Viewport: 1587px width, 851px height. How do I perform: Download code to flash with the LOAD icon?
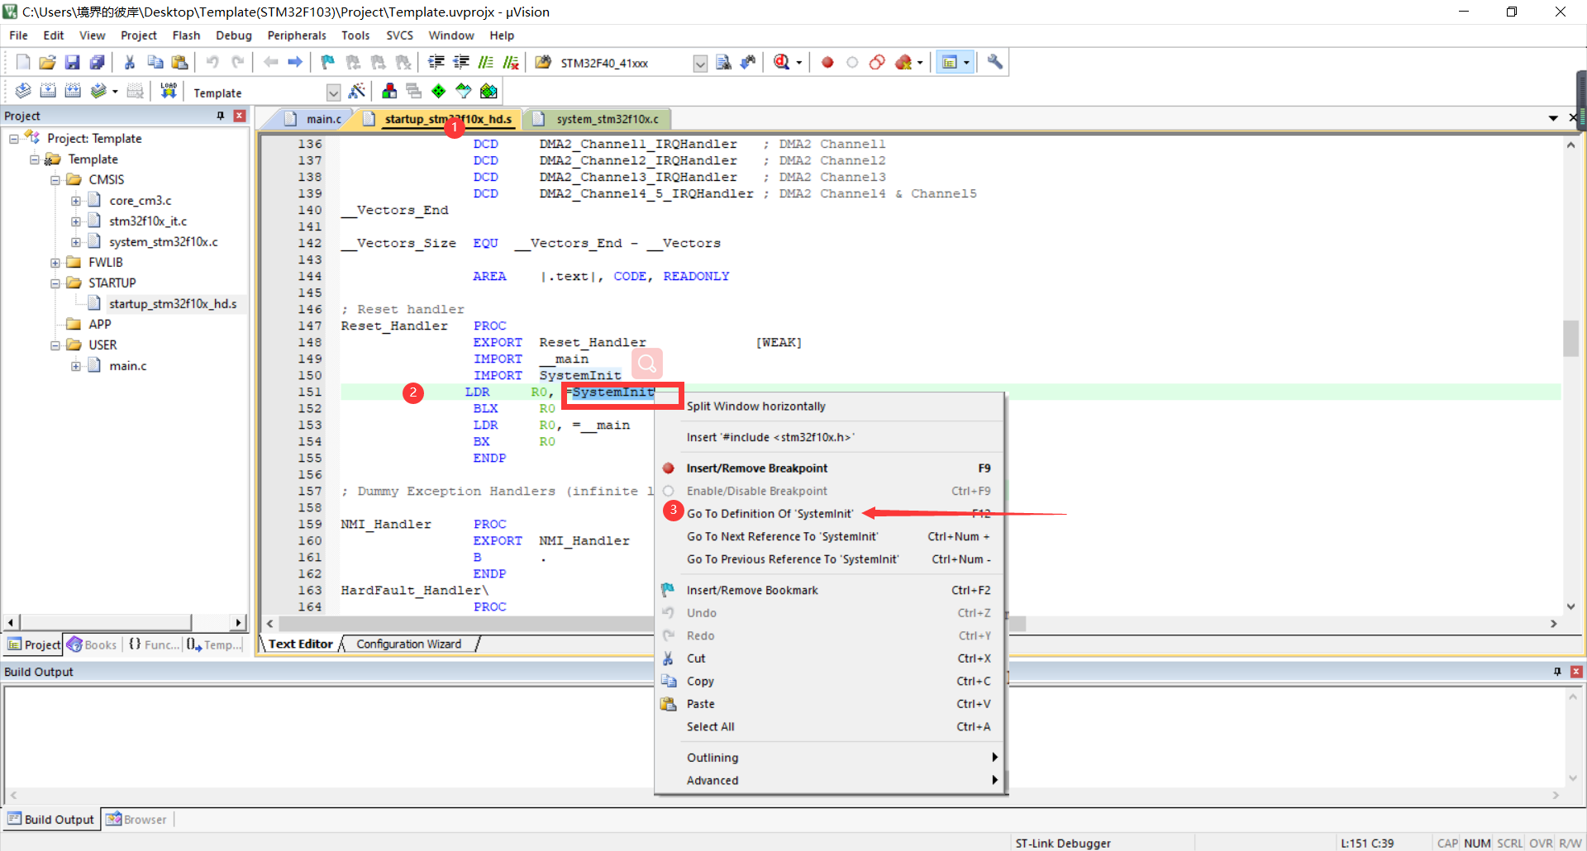[169, 91]
